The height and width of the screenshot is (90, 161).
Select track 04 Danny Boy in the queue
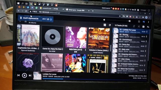130,45
